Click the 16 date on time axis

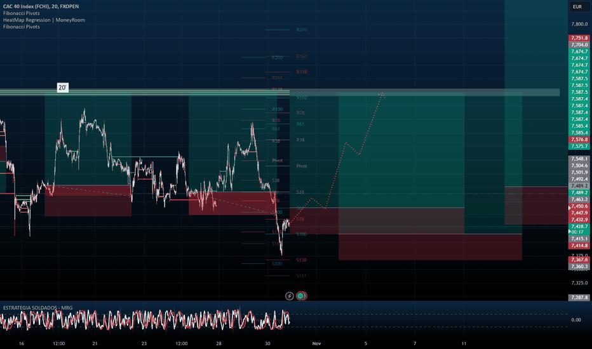click(22, 344)
